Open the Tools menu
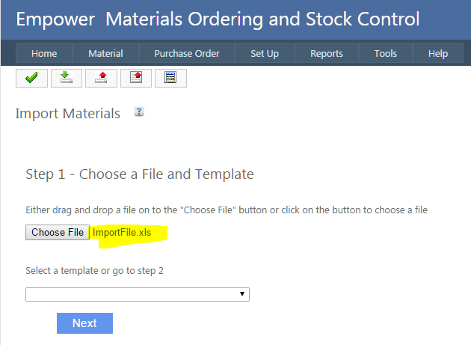 [386, 53]
